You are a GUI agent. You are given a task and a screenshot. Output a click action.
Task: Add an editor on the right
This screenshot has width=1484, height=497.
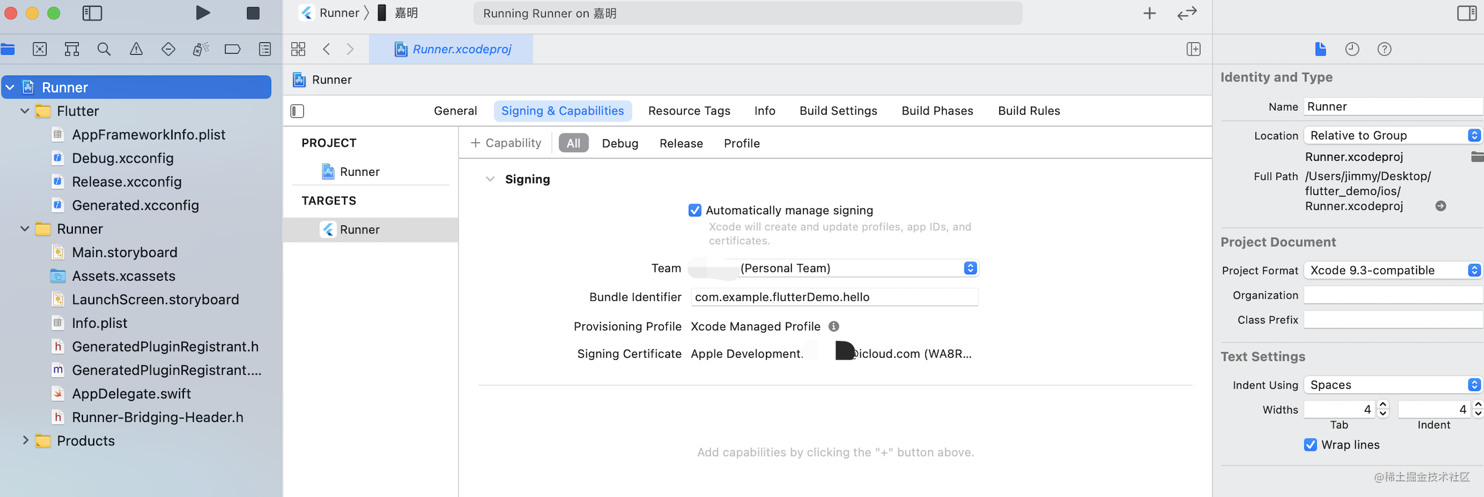coord(1193,49)
